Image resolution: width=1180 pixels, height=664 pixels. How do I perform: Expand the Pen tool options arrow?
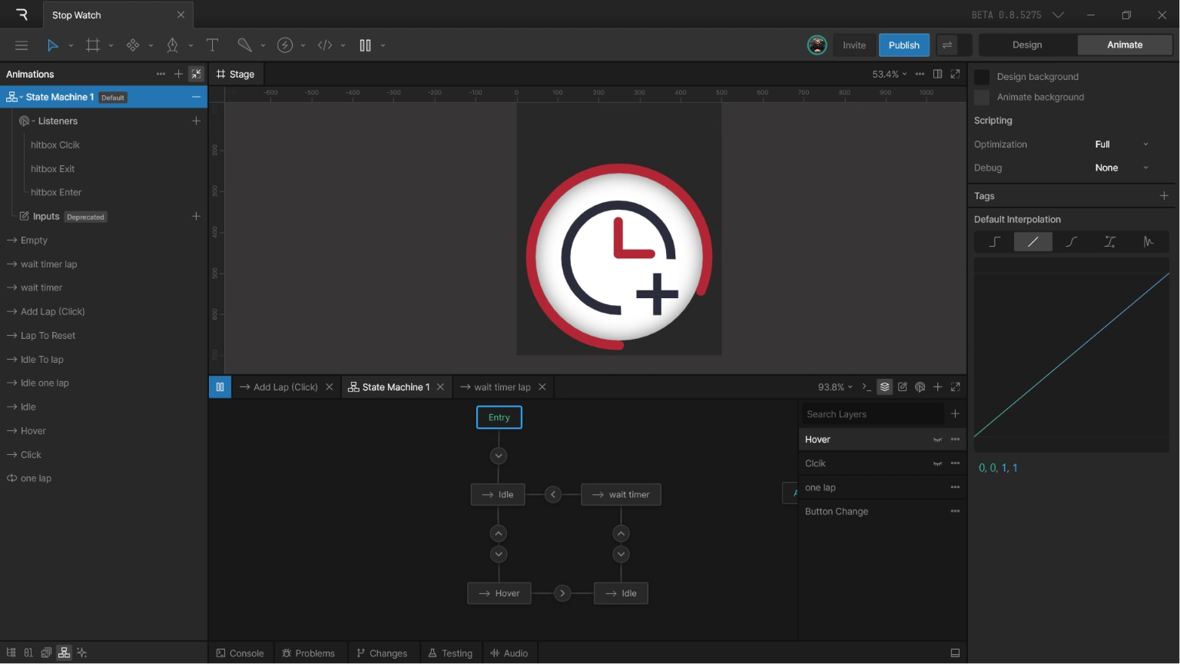click(191, 45)
